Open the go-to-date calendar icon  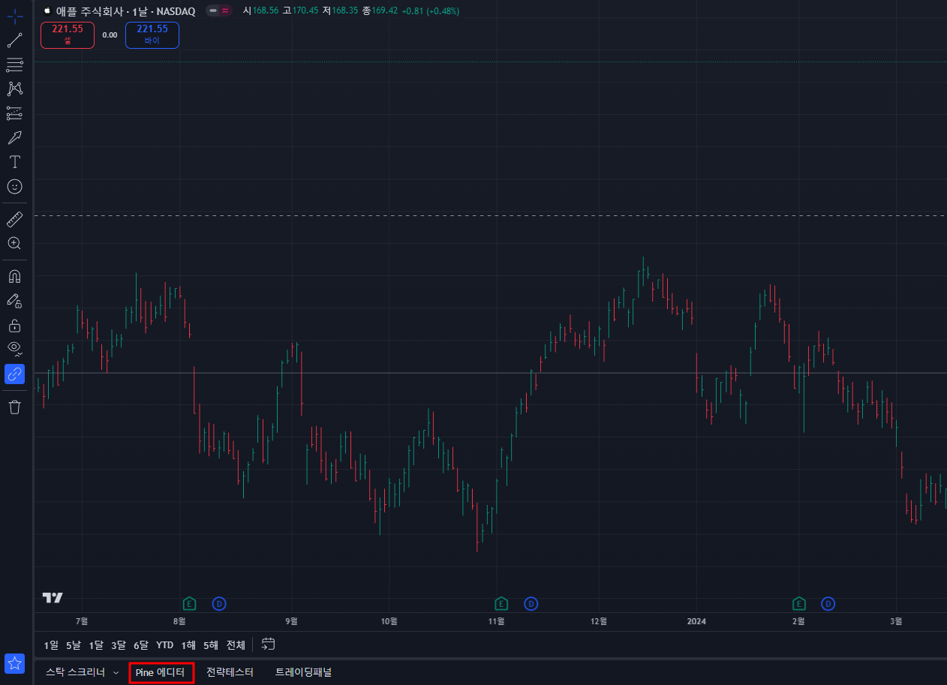click(269, 644)
